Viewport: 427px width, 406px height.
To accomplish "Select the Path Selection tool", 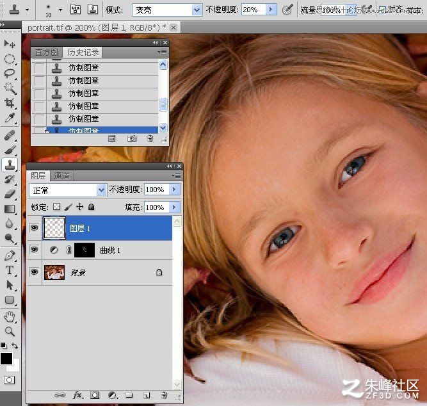I will coord(10,285).
